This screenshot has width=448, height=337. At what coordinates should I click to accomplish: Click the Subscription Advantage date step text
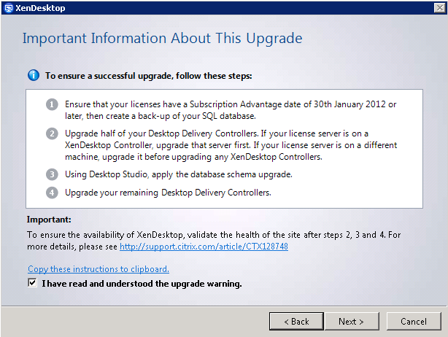tap(230, 110)
